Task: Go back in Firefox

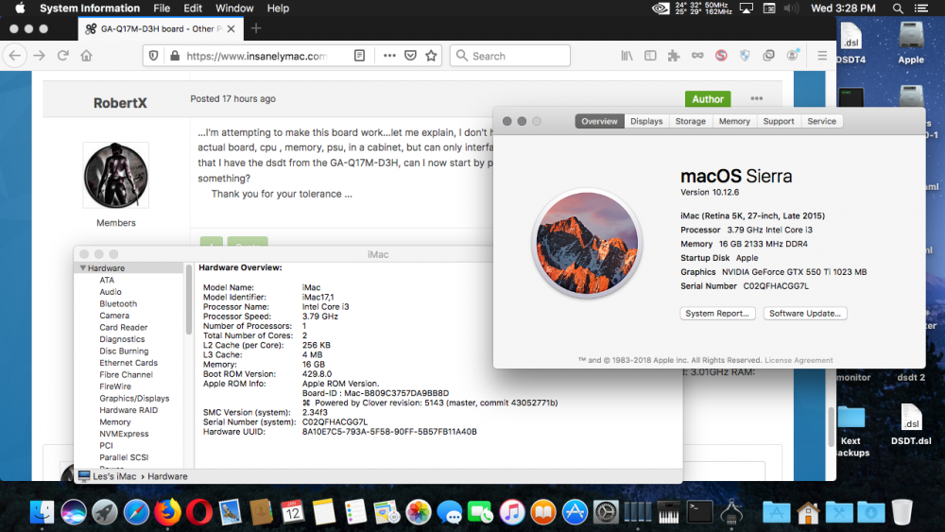Action: tap(15, 56)
